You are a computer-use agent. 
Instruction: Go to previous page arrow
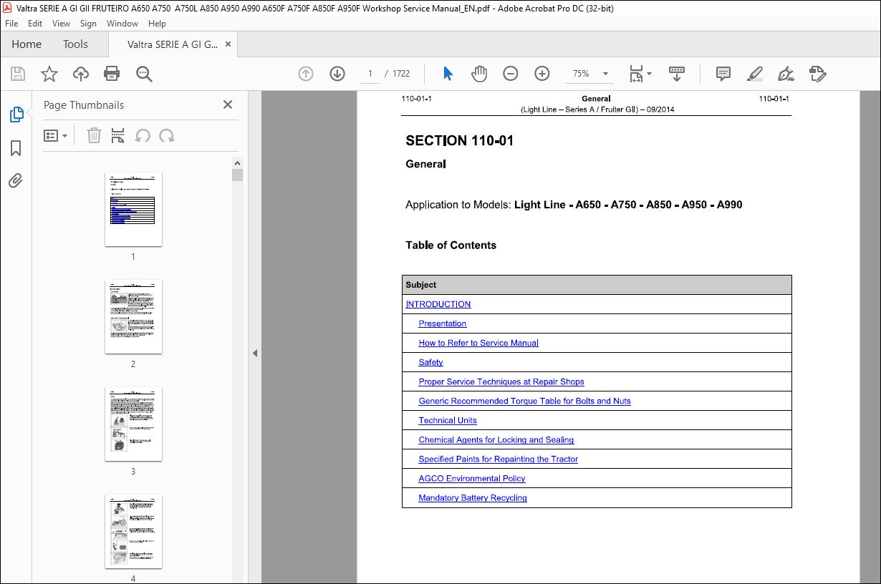[306, 74]
